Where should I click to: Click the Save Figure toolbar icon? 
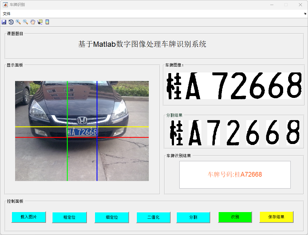(x=4, y=22)
